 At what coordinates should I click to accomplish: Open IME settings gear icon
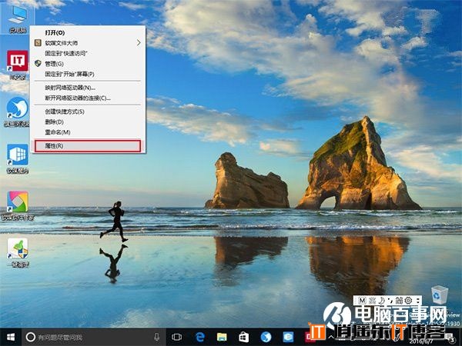coord(408,301)
